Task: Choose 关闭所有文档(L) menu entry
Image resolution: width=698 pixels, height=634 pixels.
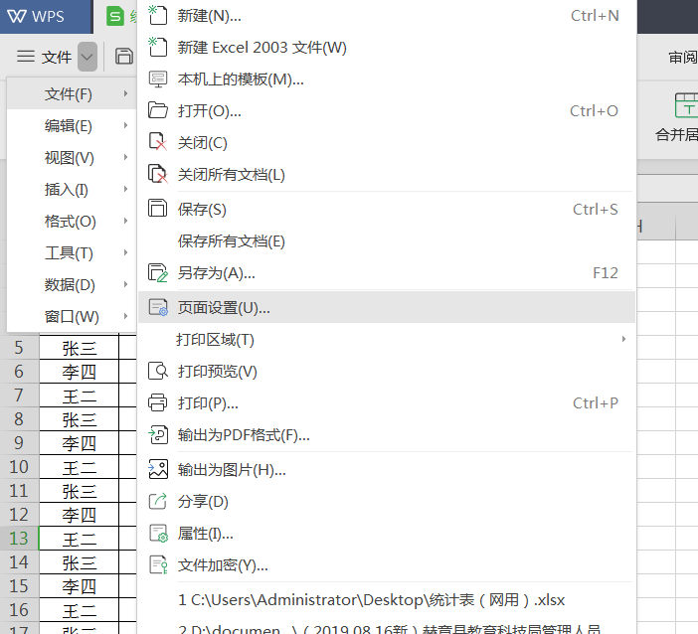Action: (x=387, y=174)
